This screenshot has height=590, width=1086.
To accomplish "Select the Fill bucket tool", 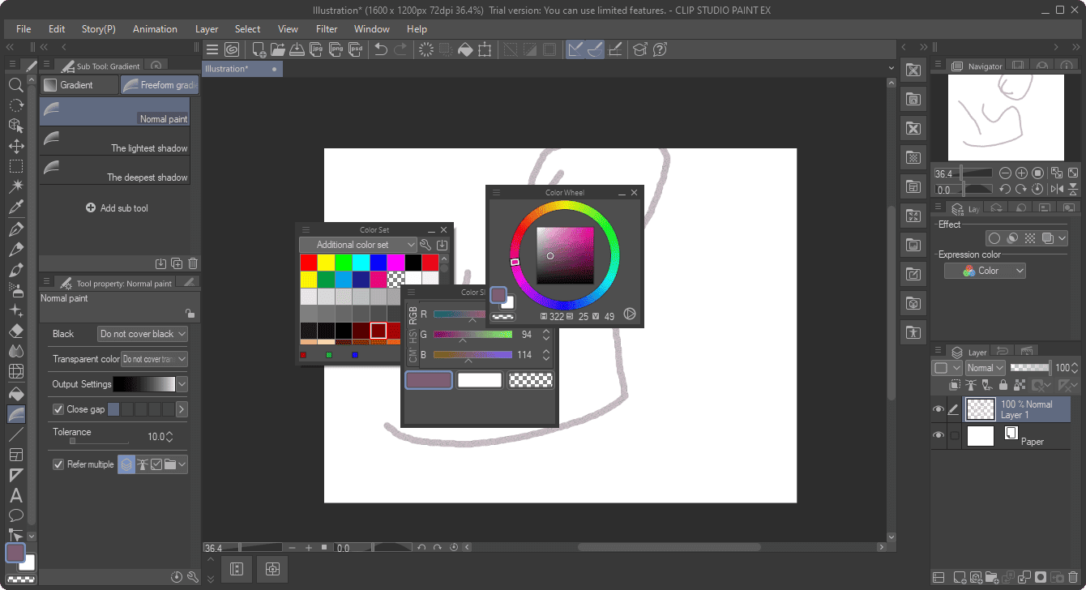I will (15, 392).
